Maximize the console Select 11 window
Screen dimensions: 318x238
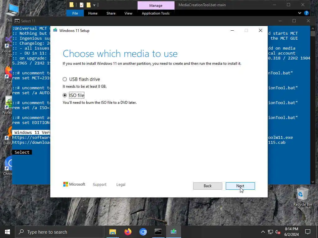point(294,21)
